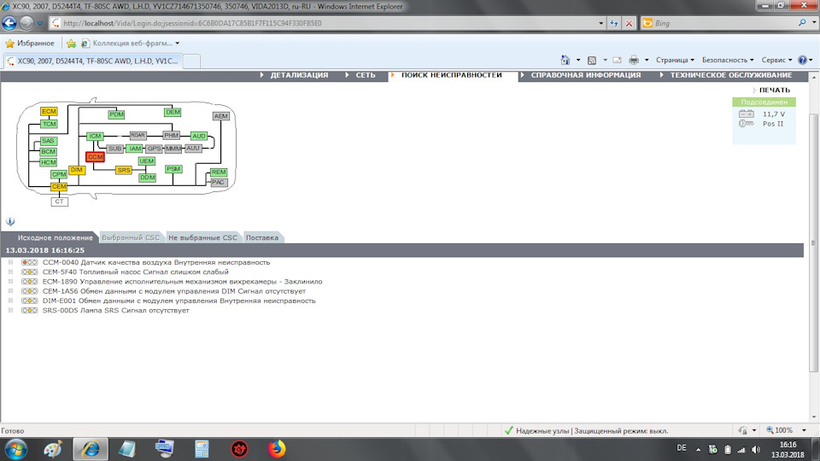Select the AUD module node
The height and width of the screenshot is (461, 820).
(199, 136)
